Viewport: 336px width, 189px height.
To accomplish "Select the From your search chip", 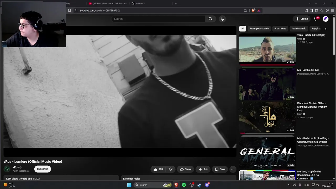I will (x=259, y=29).
